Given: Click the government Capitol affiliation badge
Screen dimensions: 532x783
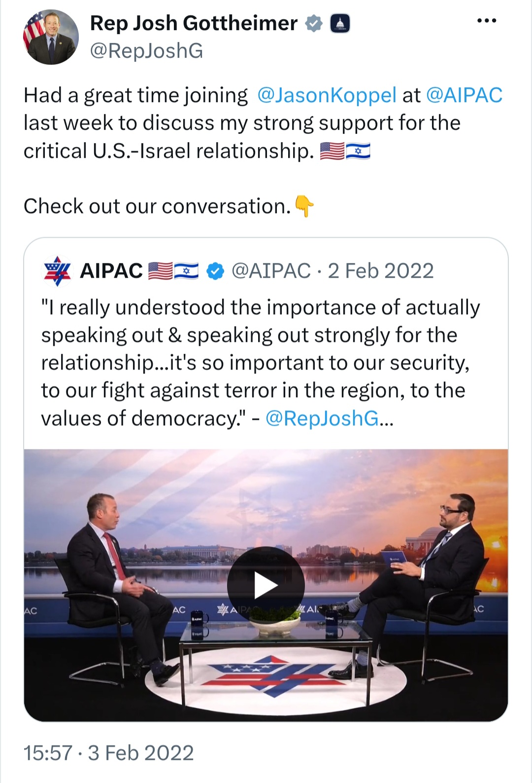Looking at the screenshot, I should click(339, 23).
